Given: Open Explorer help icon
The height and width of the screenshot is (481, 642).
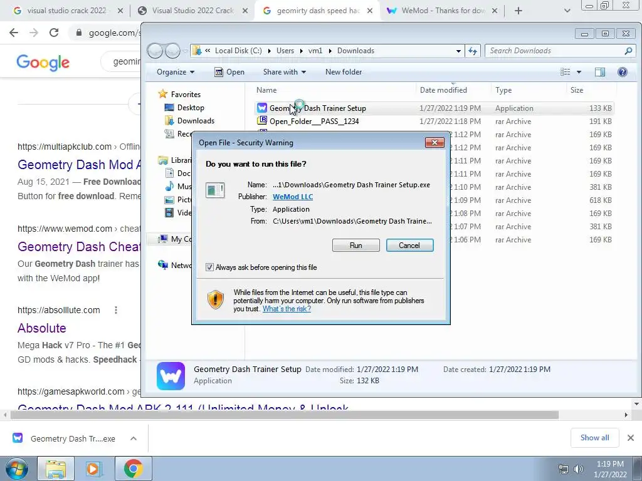Looking at the screenshot, I should point(623,72).
